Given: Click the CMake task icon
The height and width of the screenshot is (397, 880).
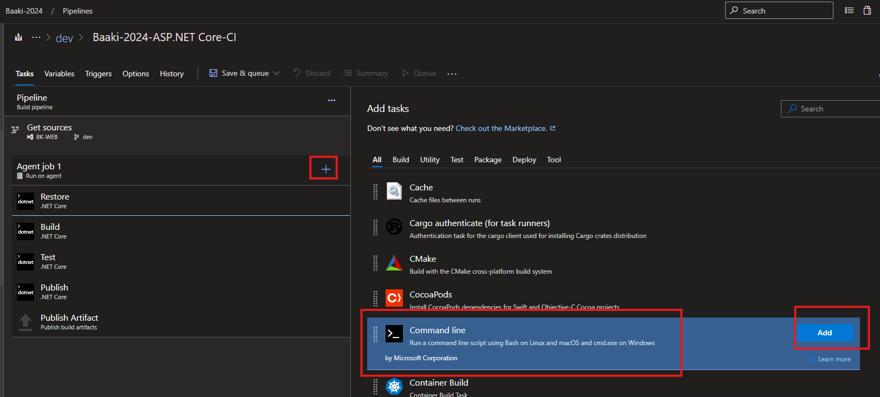Looking at the screenshot, I should [394, 262].
